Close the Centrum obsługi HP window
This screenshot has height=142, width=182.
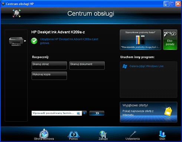(x=178, y=4)
